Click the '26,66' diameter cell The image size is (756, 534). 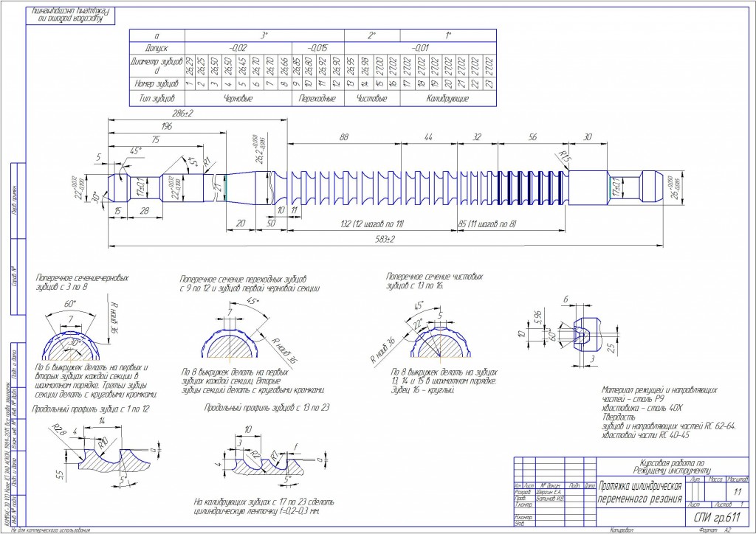tap(286, 66)
